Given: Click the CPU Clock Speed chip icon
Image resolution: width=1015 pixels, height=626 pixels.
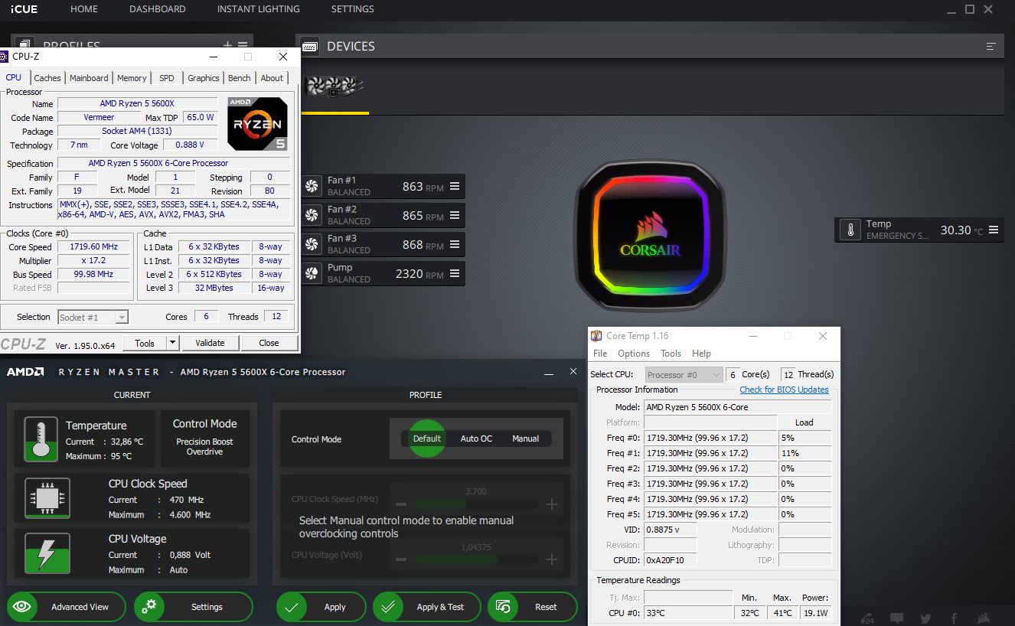Looking at the screenshot, I should (x=47, y=499).
